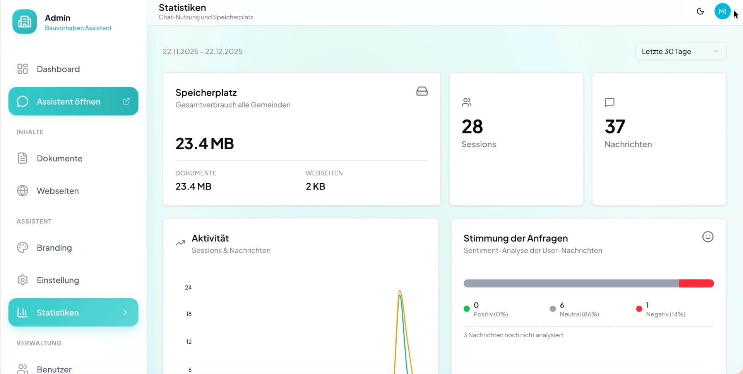Click the green Positiv legend dot
This screenshot has width=743, height=374.
[467, 309]
